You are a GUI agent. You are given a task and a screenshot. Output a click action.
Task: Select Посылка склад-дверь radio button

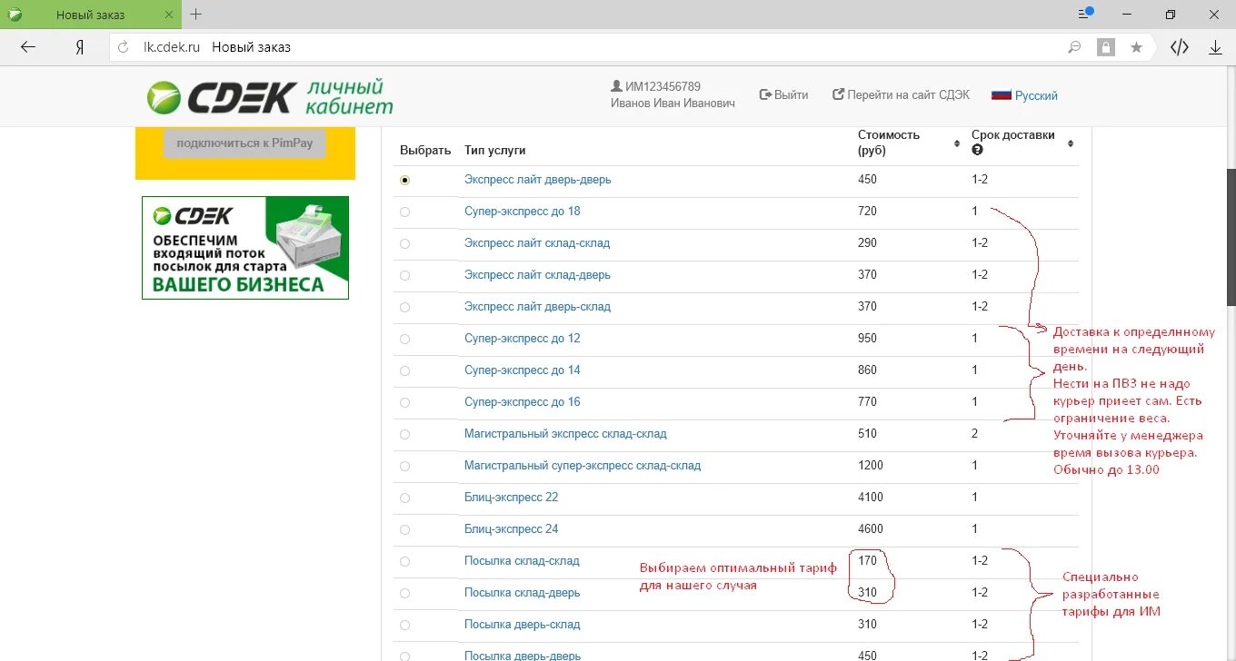(404, 593)
